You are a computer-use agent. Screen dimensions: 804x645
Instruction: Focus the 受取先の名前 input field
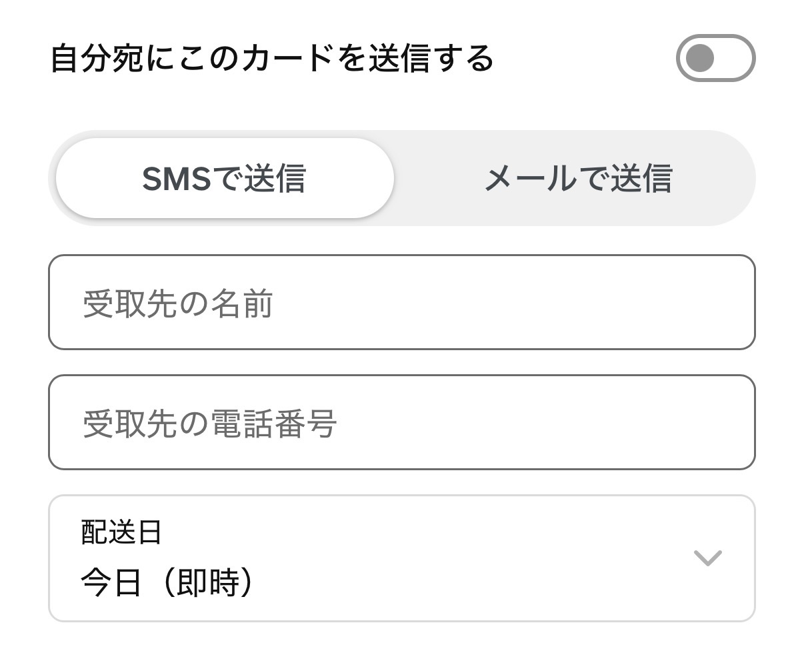pos(401,302)
